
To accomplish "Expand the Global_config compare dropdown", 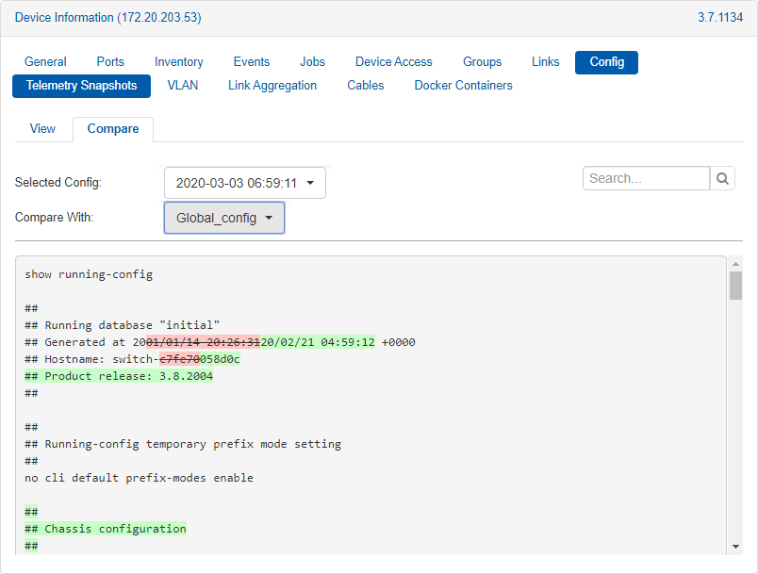I will (224, 218).
